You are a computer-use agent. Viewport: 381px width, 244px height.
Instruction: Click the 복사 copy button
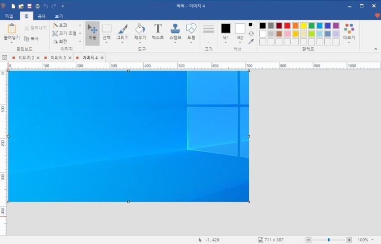[32, 38]
